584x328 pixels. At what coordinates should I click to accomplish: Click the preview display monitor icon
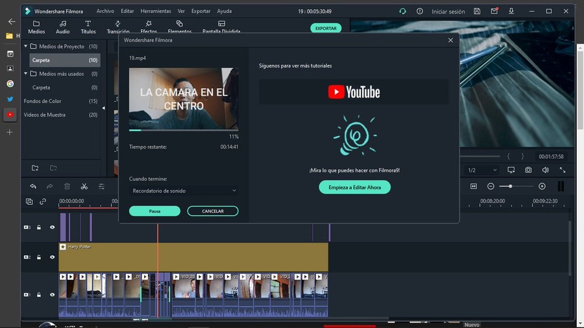511,170
